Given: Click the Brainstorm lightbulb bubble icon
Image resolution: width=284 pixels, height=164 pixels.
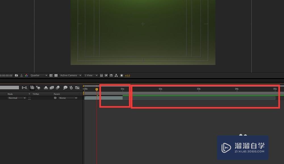Looking at the screenshot, I should (x=65, y=88).
